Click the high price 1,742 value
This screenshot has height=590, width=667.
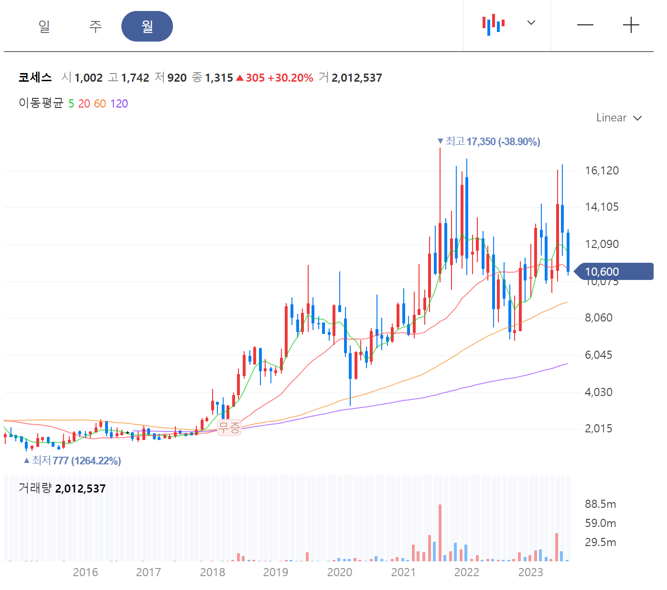(x=135, y=78)
